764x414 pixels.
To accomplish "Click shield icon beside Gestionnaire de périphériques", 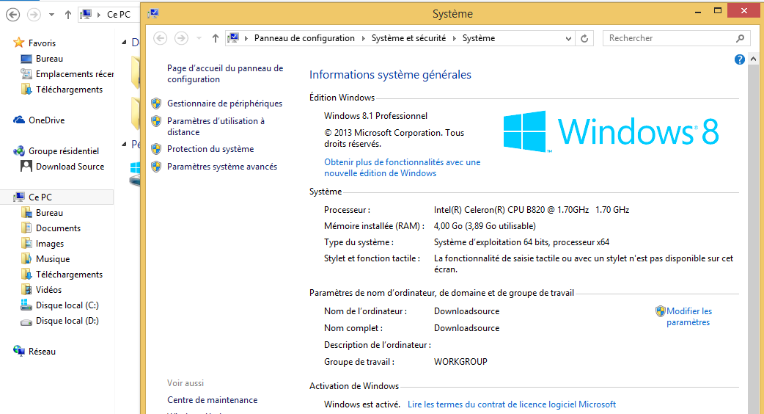I will point(156,103).
